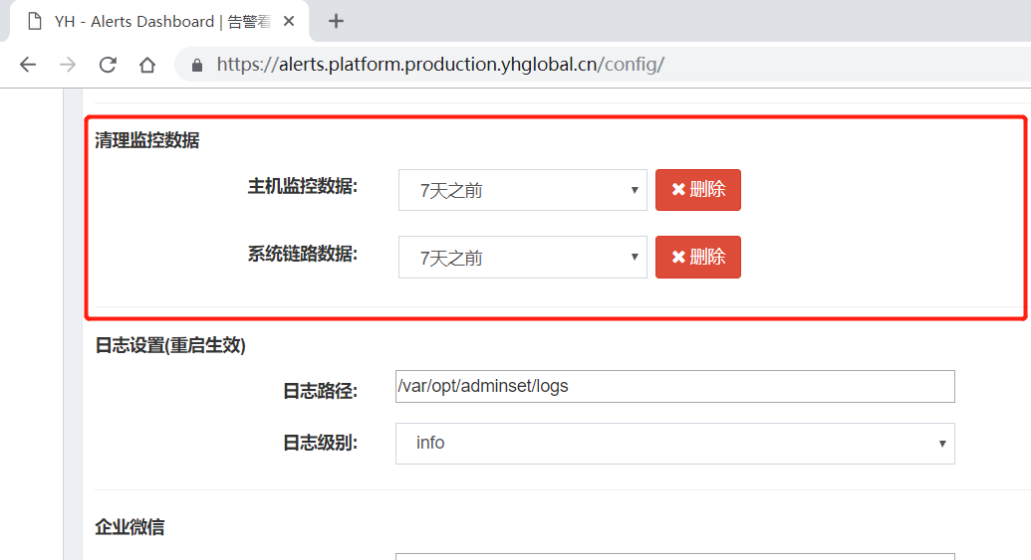
Task: Click the 清理监控数据 section heading
Action: point(147,140)
